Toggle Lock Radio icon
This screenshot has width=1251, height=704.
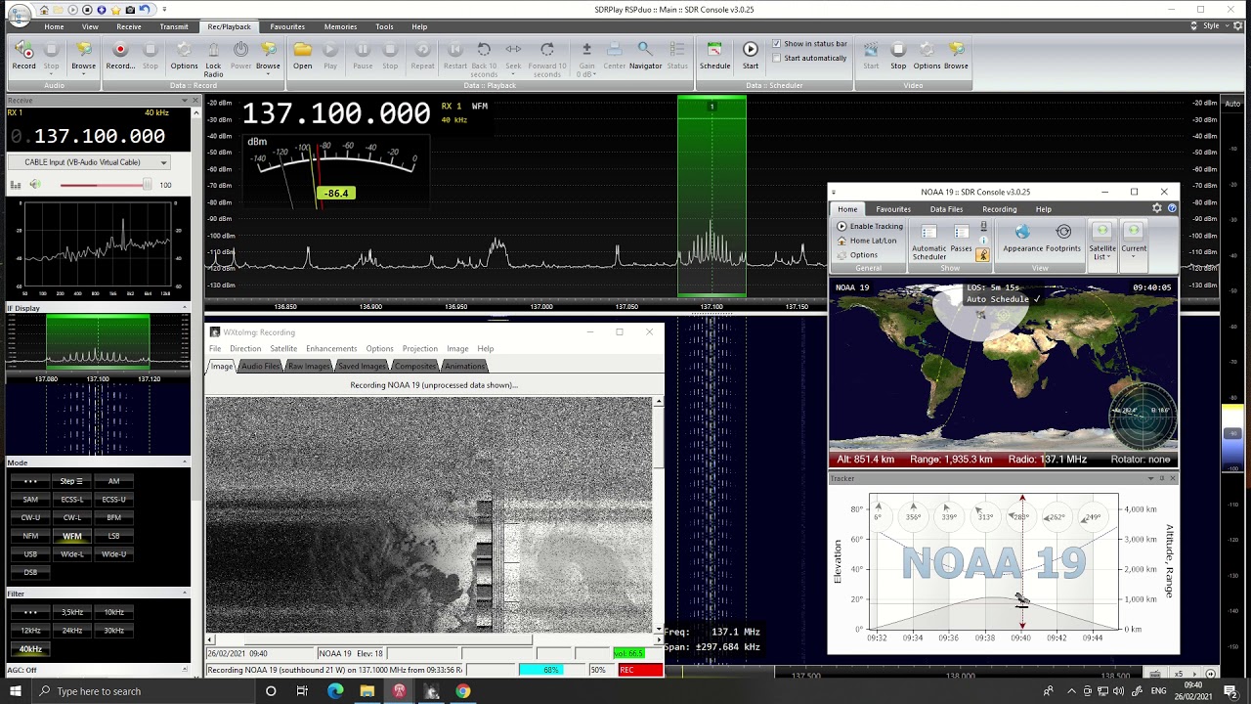point(213,59)
